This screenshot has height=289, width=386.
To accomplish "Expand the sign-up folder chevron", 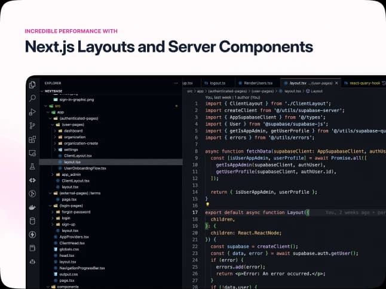I will (53, 225).
